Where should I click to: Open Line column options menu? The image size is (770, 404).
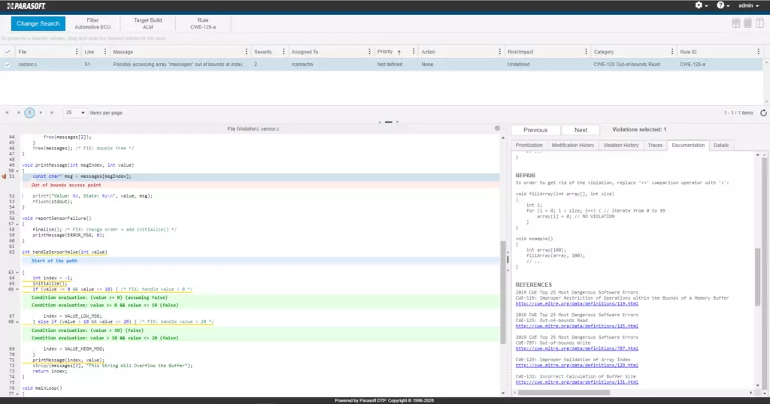point(105,52)
